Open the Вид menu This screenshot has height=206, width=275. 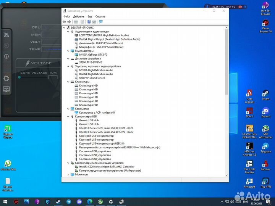pyautogui.click(x=90, y=16)
